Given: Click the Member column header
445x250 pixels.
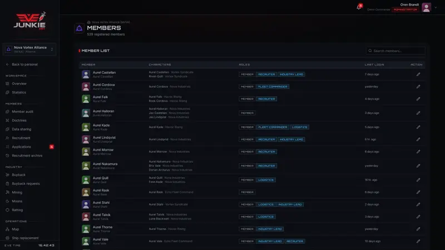Looking at the screenshot, I should pyautogui.click(x=88, y=64).
